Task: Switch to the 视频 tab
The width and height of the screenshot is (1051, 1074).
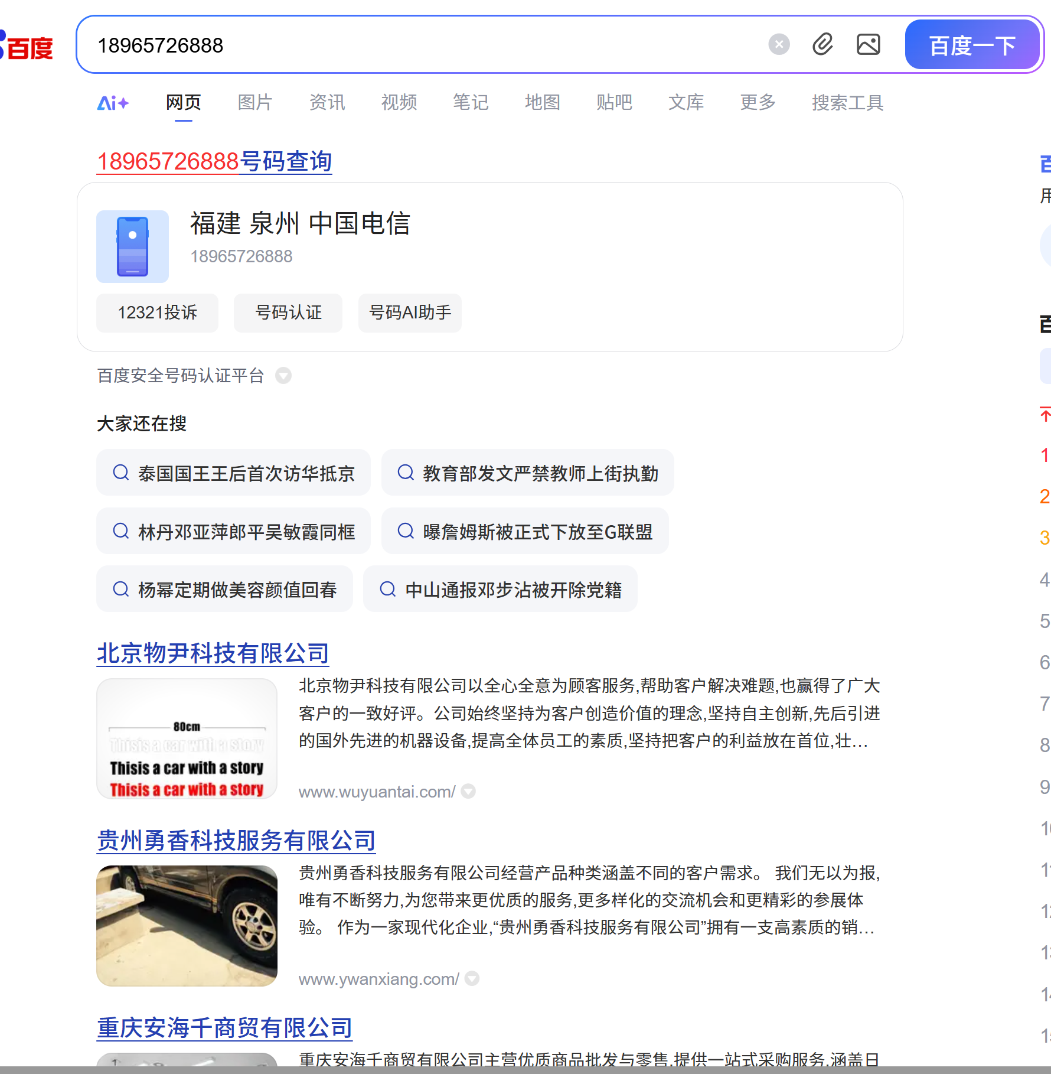Action: 399,102
